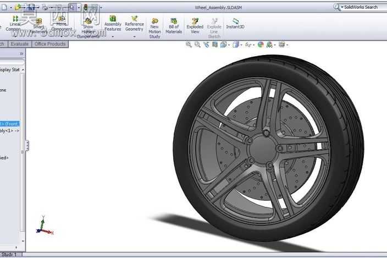Screen dimensions: 387x258
Task: Activate the Select cursor tool
Action: [x=72, y=7]
